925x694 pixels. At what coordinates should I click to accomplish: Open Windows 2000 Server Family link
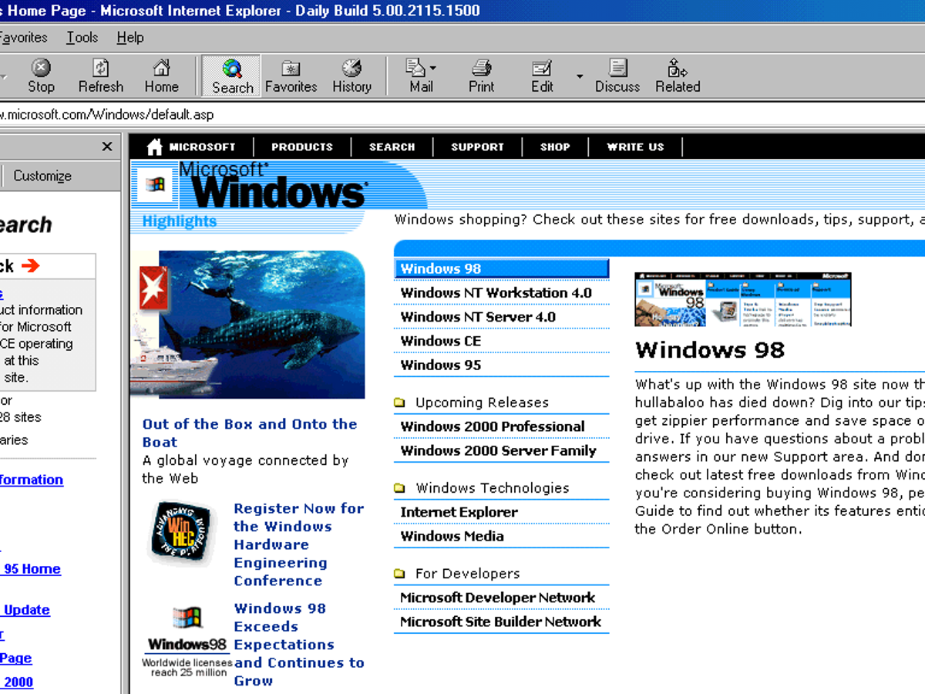click(x=498, y=450)
